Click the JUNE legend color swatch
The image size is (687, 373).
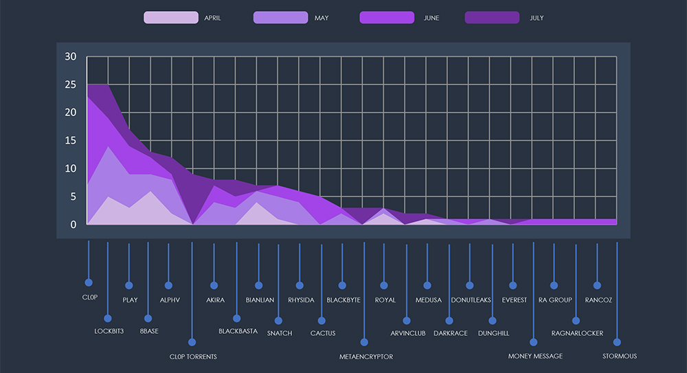point(387,18)
